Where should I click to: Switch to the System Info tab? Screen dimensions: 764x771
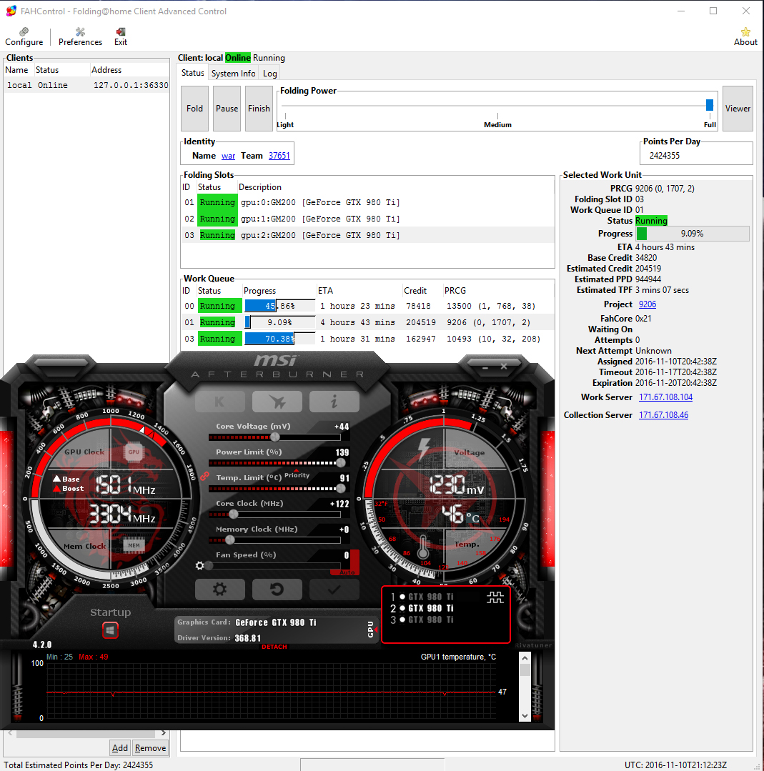tap(233, 74)
